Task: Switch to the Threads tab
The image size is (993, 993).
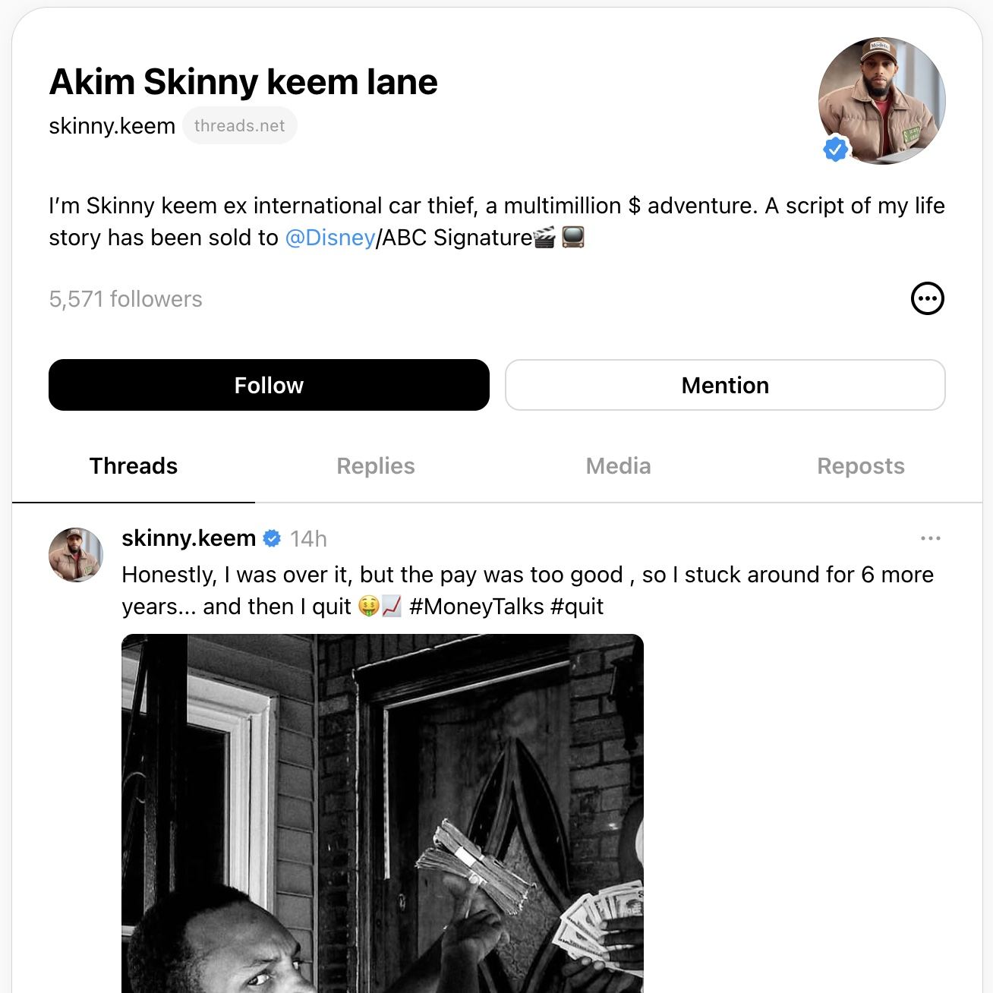Action: click(x=134, y=466)
